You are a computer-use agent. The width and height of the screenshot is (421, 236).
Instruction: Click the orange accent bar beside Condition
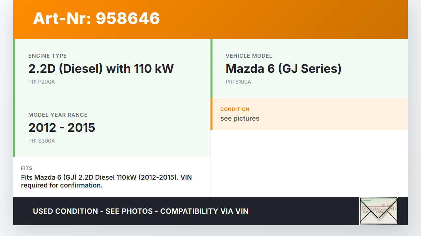click(211, 114)
